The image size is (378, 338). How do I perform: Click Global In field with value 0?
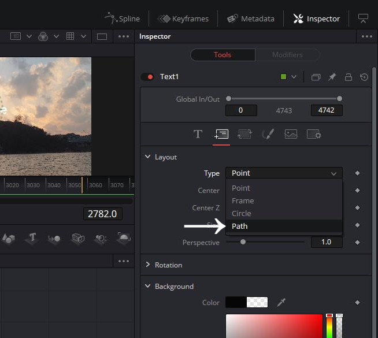[x=241, y=110]
